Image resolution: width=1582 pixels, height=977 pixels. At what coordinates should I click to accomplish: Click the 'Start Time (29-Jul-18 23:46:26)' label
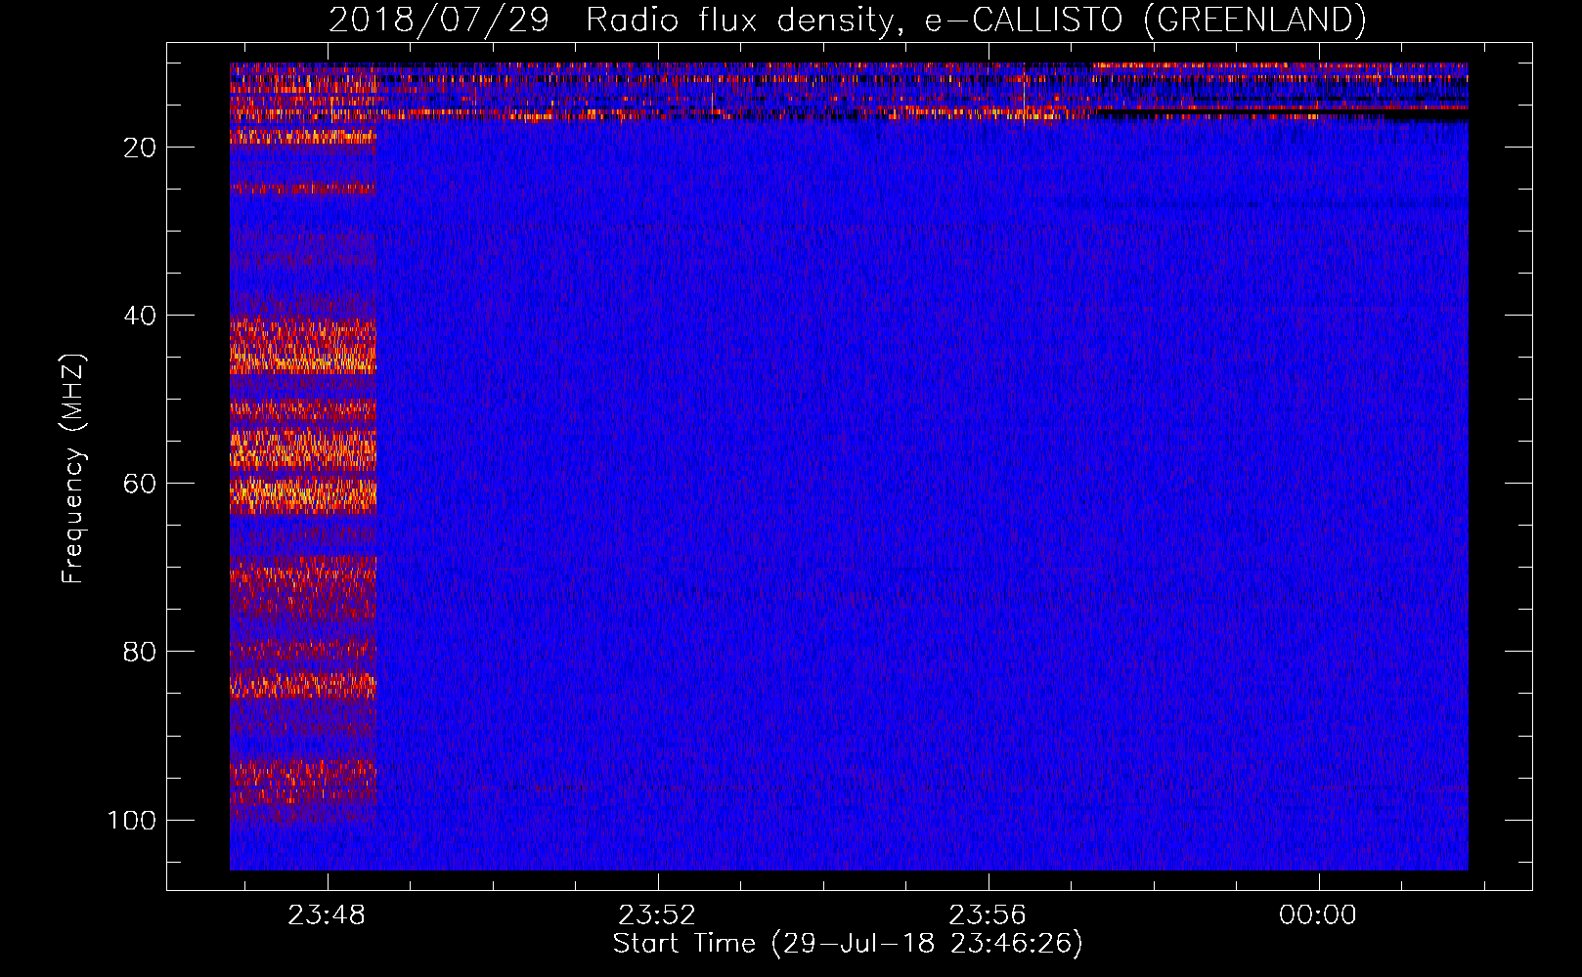(x=848, y=944)
